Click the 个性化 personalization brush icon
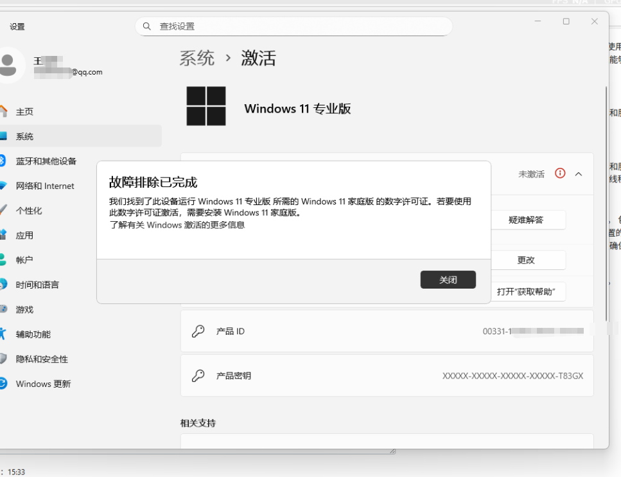 pos(8,210)
